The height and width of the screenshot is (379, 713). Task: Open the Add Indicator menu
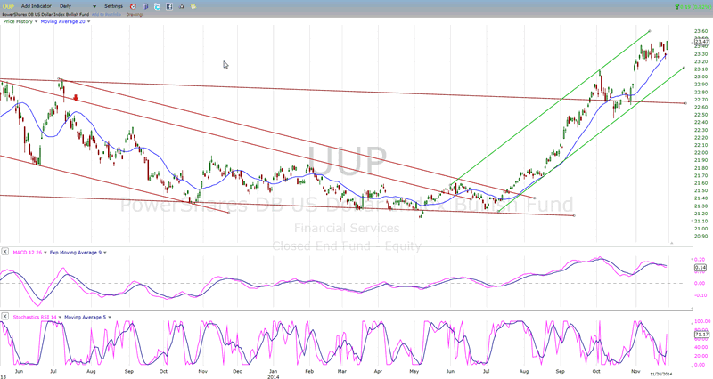(37, 6)
